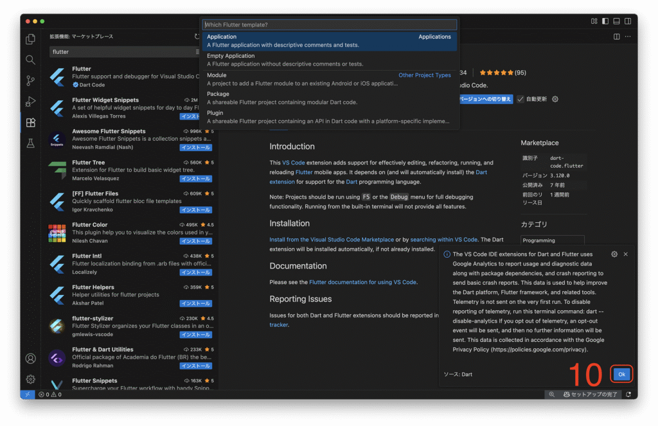Open the editor more actions ellipsis menu

[627, 37]
